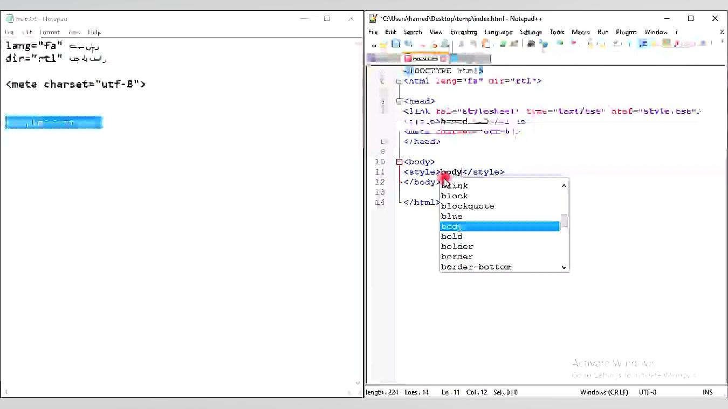
Task: Collapse the head tag fold marker
Action: tap(399, 101)
